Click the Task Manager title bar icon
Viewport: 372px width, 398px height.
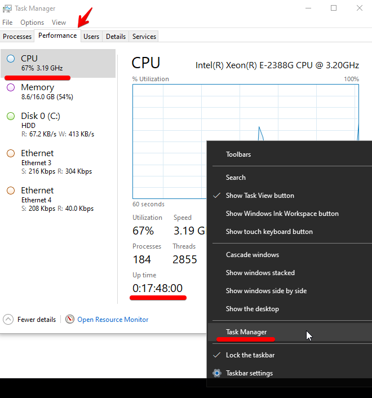(x=7, y=8)
